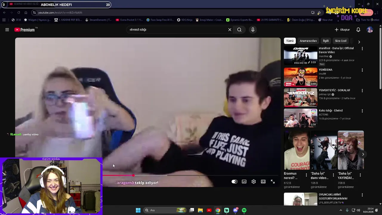Open the Erasmus neresi short thumbnail

point(297,150)
